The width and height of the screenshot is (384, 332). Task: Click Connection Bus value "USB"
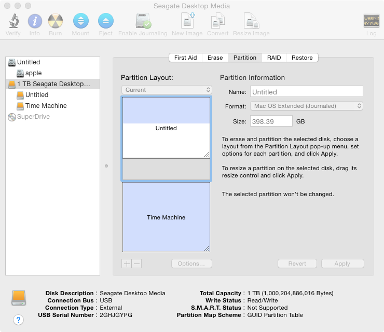coord(106,300)
